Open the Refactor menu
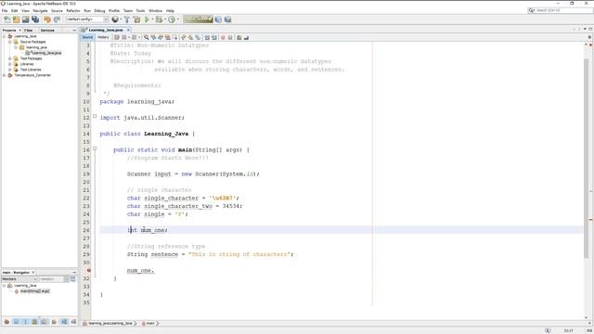594x334 pixels. click(x=73, y=10)
